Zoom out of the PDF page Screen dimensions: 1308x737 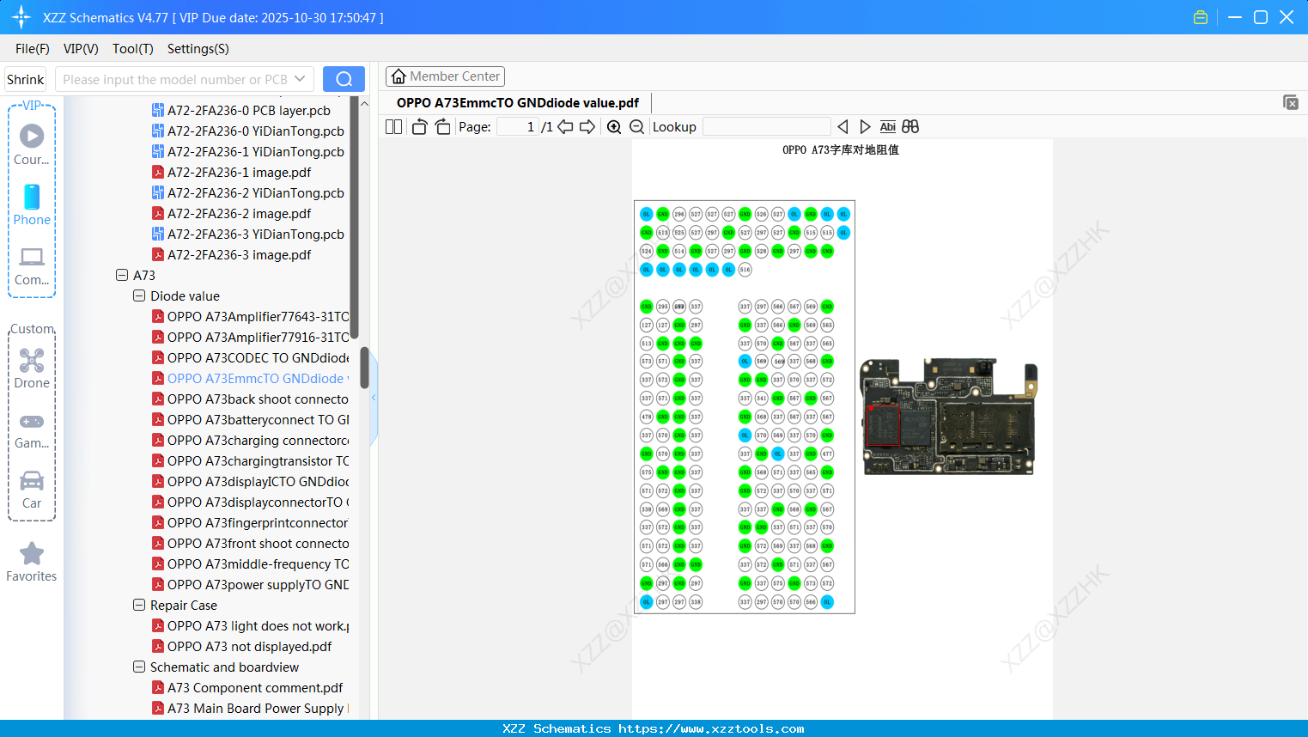636,126
